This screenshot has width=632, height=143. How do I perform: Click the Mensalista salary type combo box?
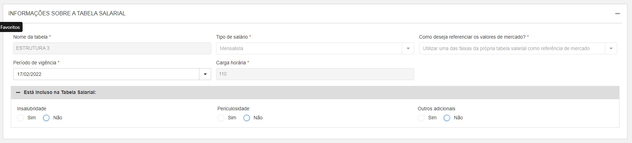309,49
